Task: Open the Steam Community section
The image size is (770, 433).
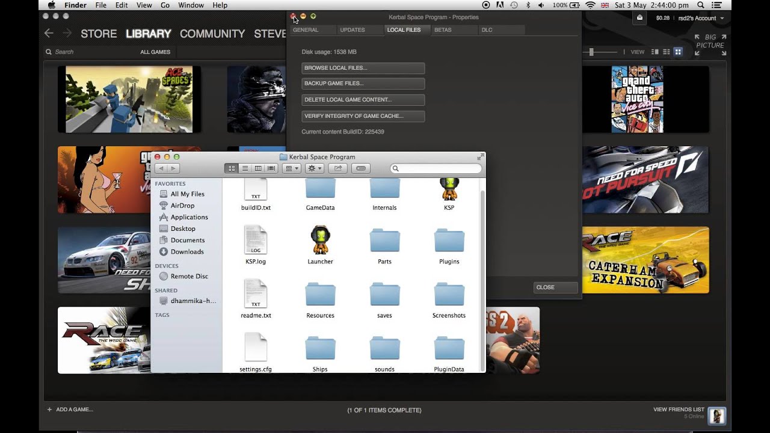Action: [x=212, y=34]
